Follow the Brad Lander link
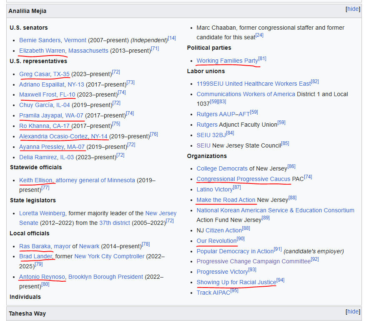This screenshot has height=321, width=369. point(36,256)
